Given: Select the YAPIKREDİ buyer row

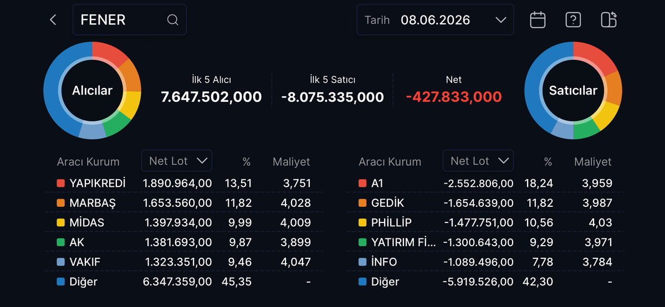Looking at the screenshot, I should [x=184, y=183].
